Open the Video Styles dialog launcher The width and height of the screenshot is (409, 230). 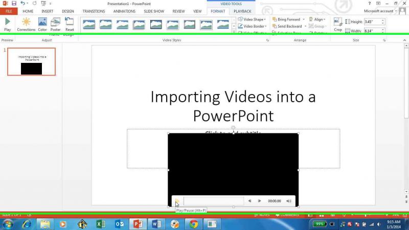[x=267, y=40]
